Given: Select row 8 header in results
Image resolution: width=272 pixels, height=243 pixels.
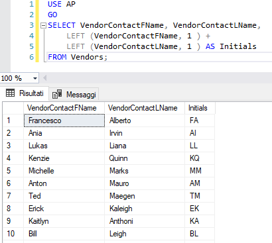Looking at the screenshot, I should (x=13, y=209).
